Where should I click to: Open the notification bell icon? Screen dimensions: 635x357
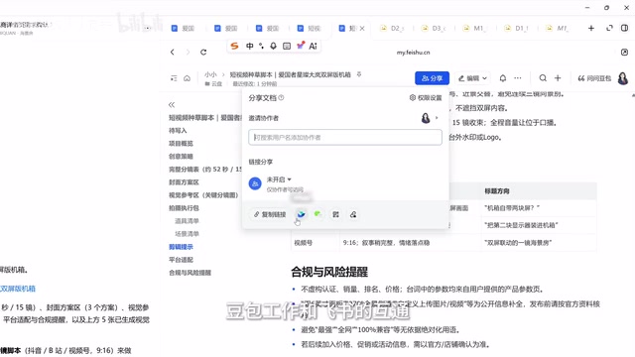pyautogui.click(x=503, y=78)
